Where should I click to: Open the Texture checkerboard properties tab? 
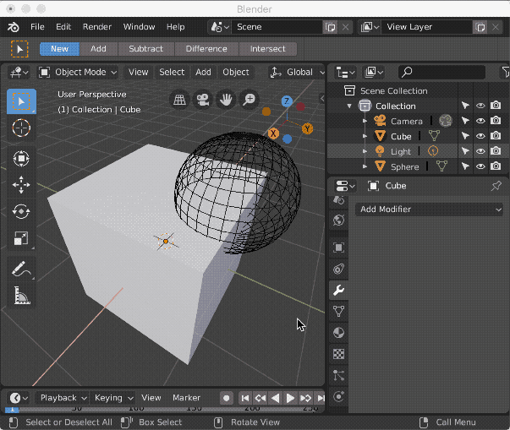tap(338, 354)
